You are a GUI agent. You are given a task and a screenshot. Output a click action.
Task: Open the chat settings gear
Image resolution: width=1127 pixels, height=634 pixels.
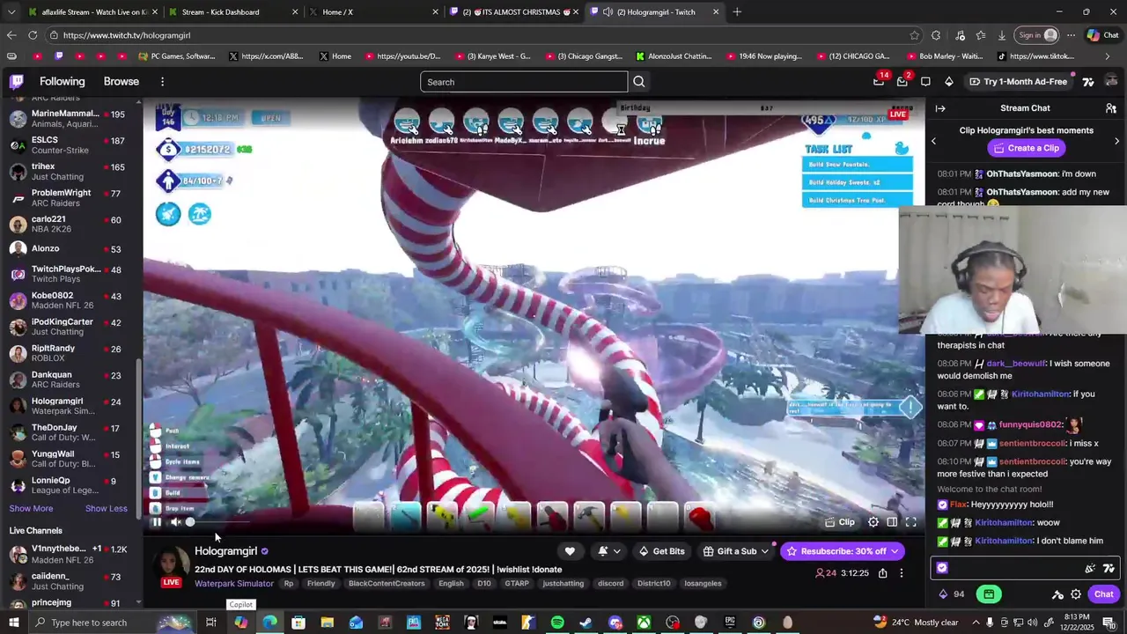click(x=1076, y=594)
